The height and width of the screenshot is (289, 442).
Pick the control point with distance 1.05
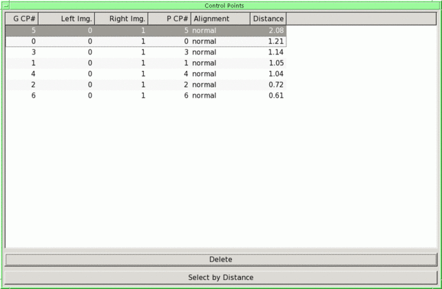pyautogui.click(x=145, y=63)
